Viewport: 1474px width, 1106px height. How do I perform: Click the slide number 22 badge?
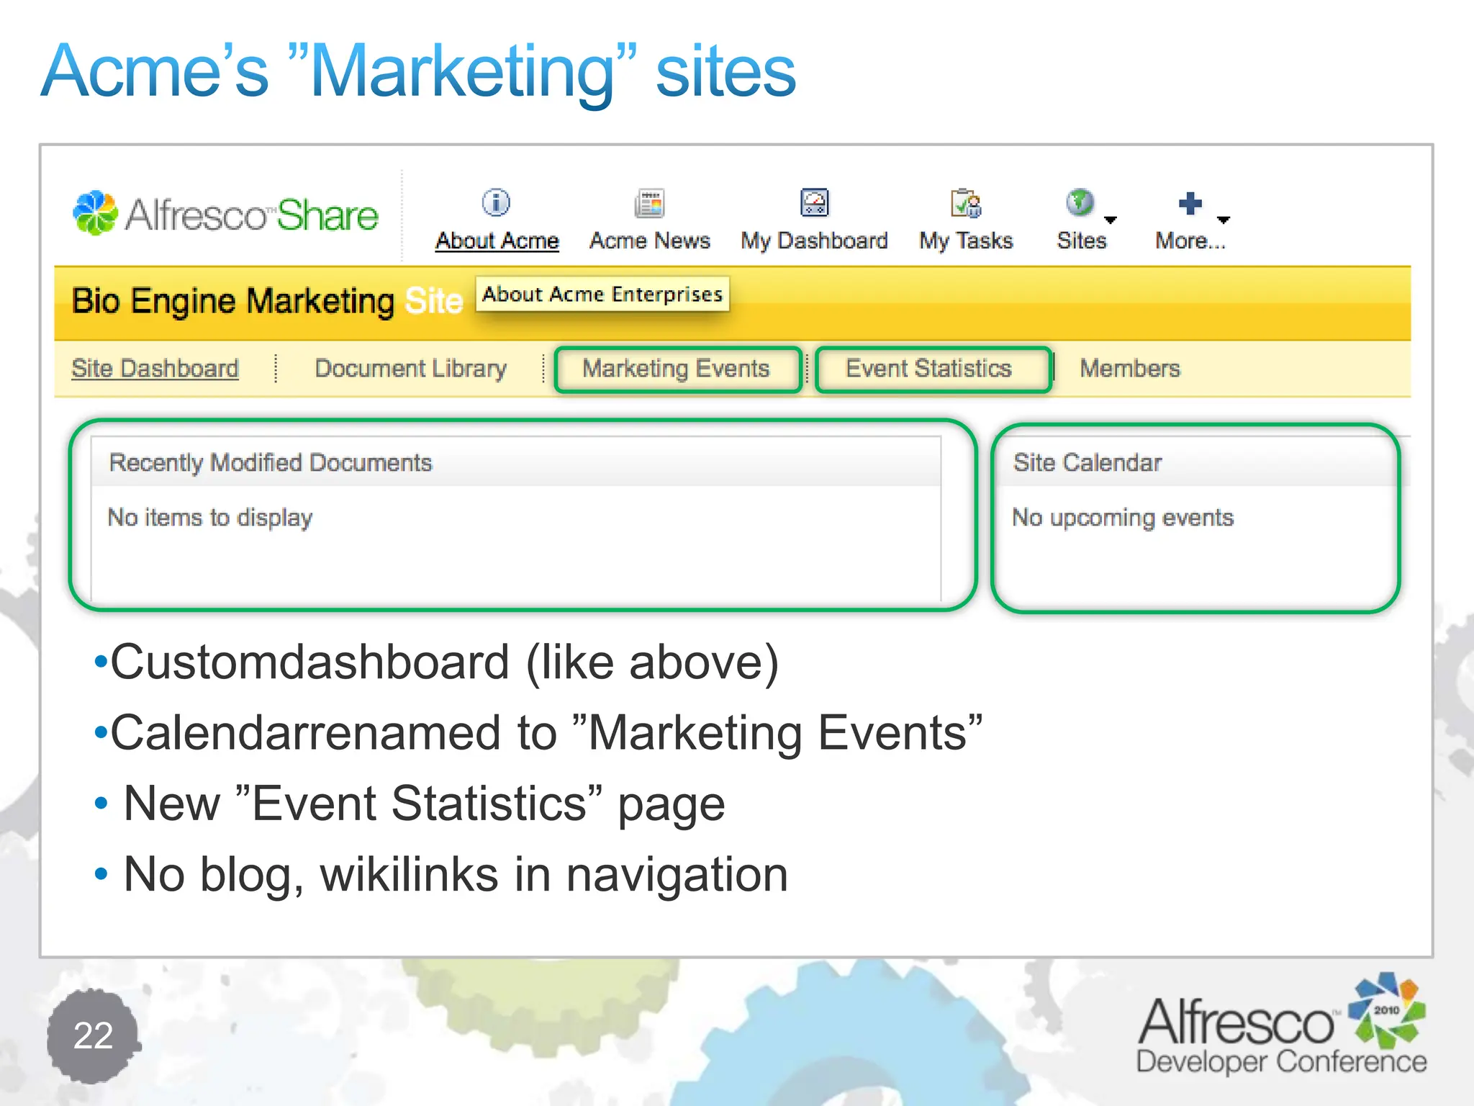tap(94, 1036)
